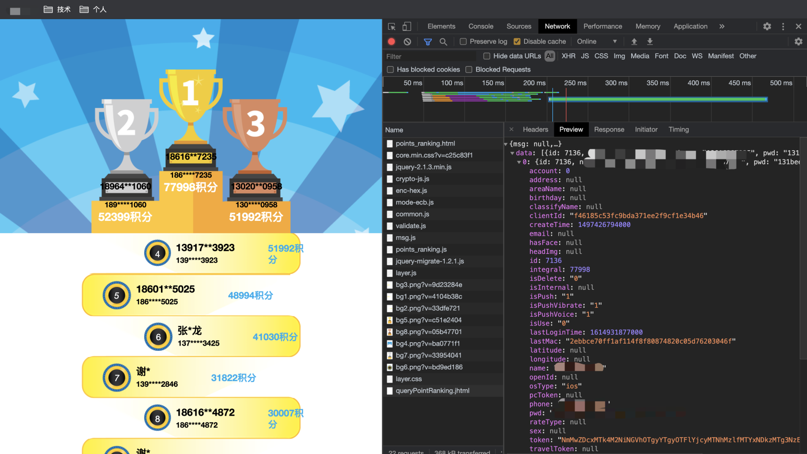
Task: Filter requests by XHR type
Action: click(x=568, y=56)
